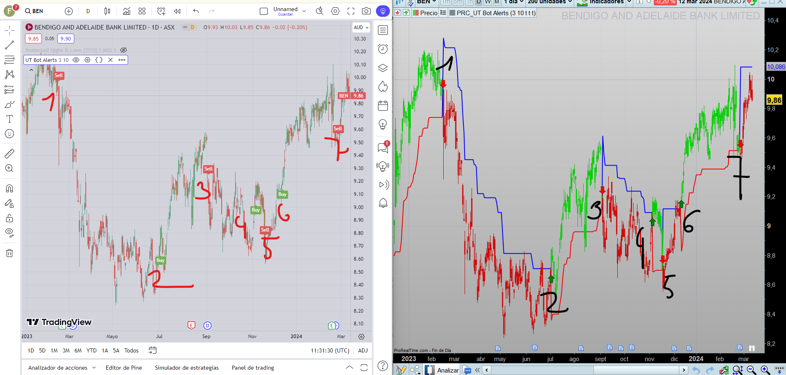Select the ruler measure tool
This screenshot has width=786, height=375.
click(x=9, y=153)
